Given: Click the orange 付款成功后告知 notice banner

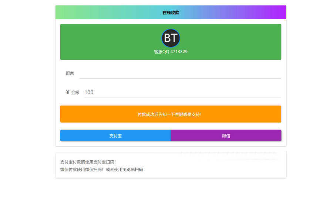Looking at the screenshot, I should point(171,114).
